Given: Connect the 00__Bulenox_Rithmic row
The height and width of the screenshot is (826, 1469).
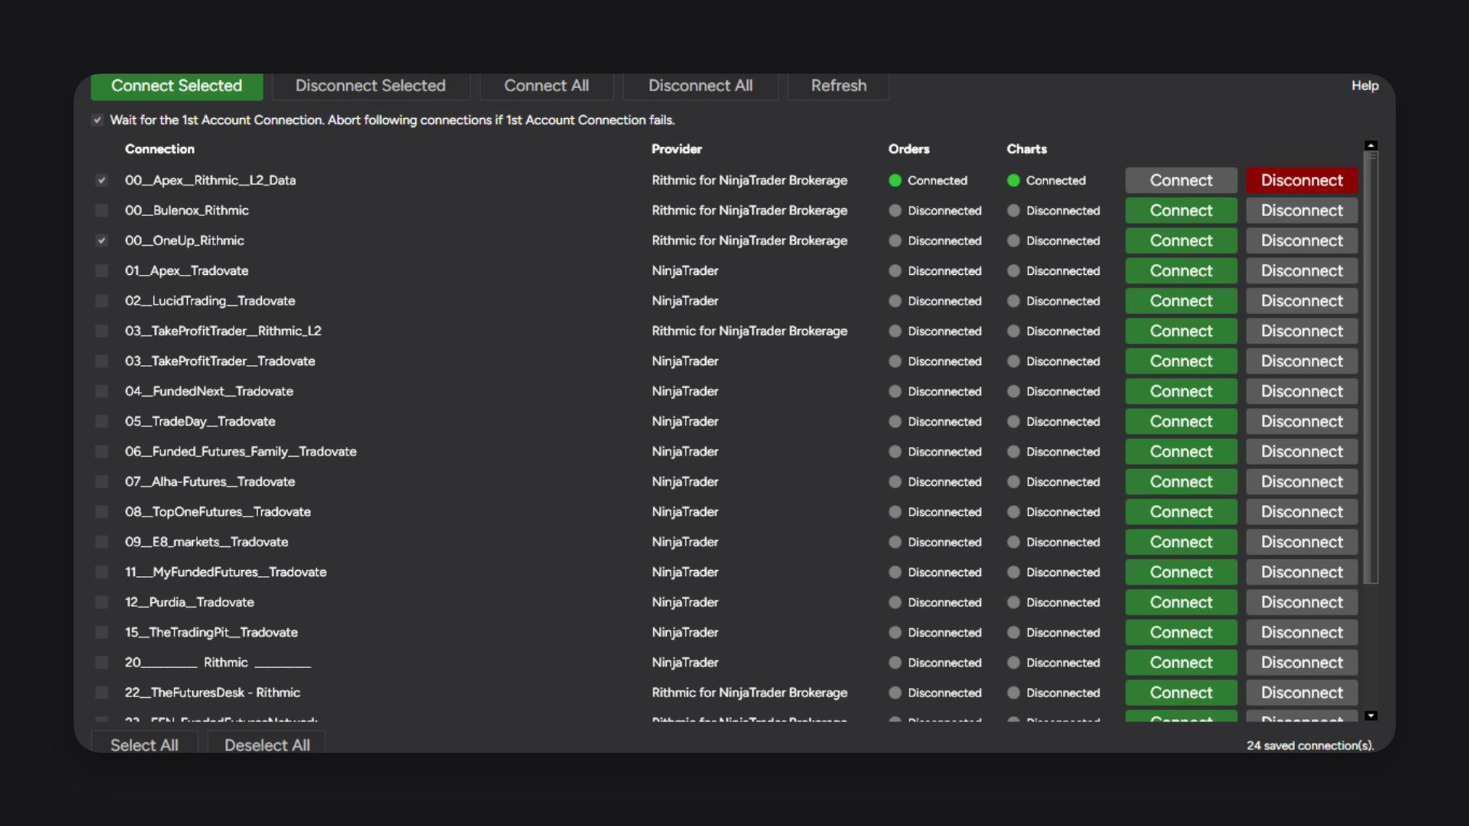Looking at the screenshot, I should tap(1181, 211).
